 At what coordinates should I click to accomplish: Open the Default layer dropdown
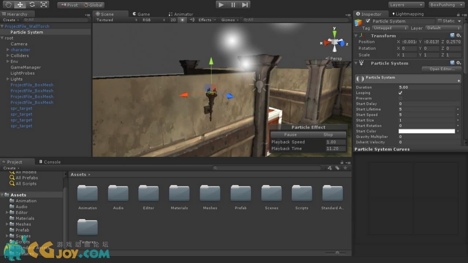click(443, 28)
